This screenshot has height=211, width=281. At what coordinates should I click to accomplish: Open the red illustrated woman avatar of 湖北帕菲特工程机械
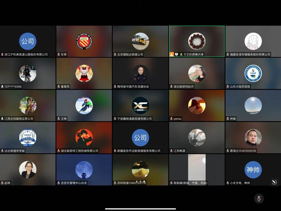tap(84, 138)
